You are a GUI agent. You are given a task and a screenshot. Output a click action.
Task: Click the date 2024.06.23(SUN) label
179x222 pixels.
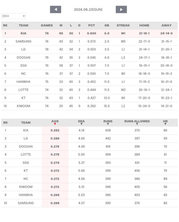88,9
